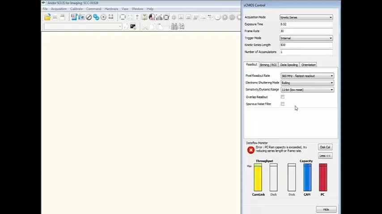The width and height of the screenshot is (382, 214).
Task: Enable the Overlap Readout checkbox
Action: coord(282,97)
